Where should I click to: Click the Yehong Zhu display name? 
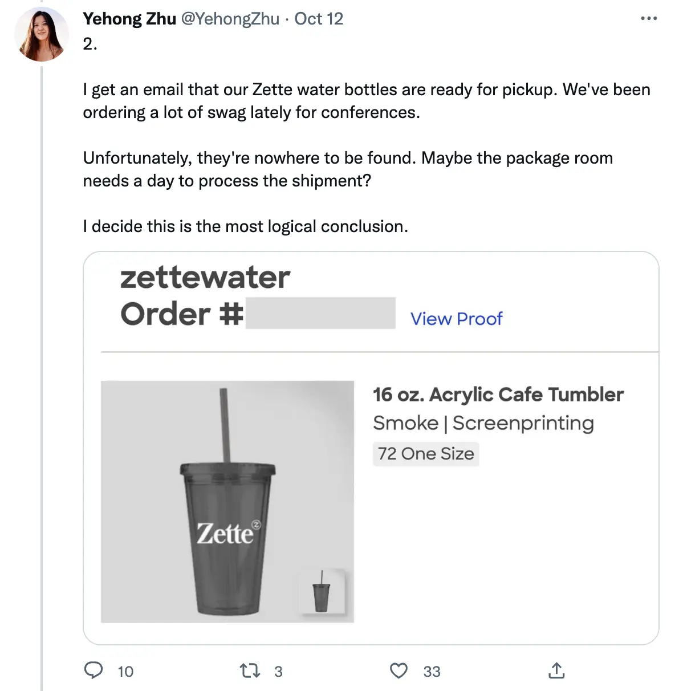(129, 19)
